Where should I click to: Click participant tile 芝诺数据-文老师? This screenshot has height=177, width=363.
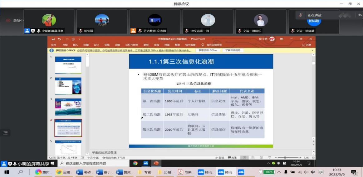155,22
